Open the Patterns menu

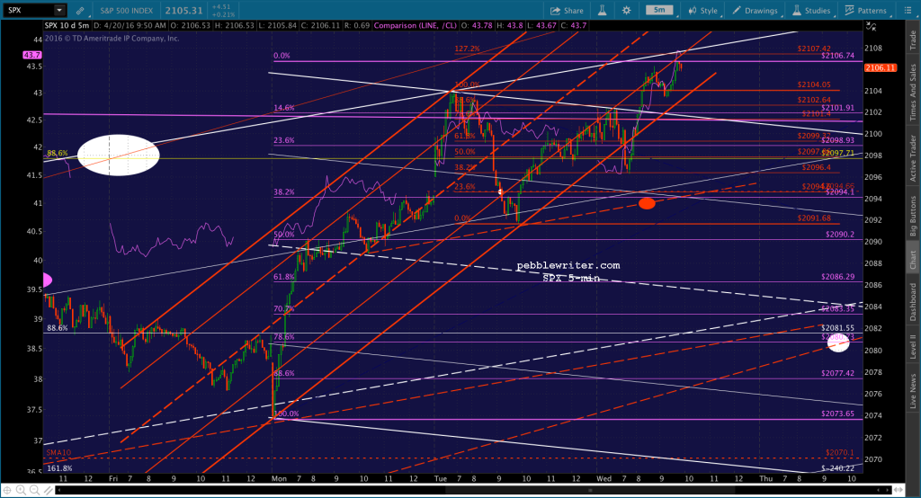(x=866, y=11)
